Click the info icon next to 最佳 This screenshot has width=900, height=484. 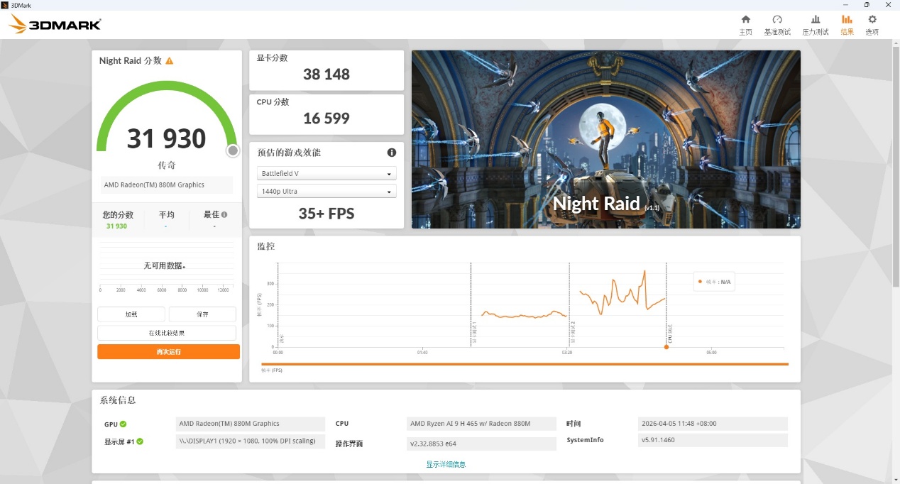[224, 214]
